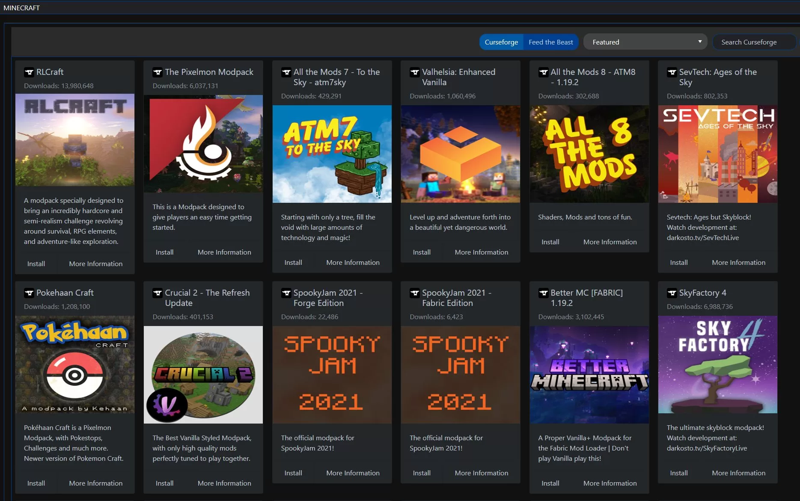This screenshot has height=501, width=800.
Task: Click 'Downloads: 6,988,736' under SkyFactory 4
Action: (699, 306)
